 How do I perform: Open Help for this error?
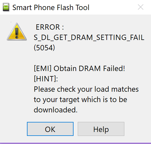[x=101, y=129]
